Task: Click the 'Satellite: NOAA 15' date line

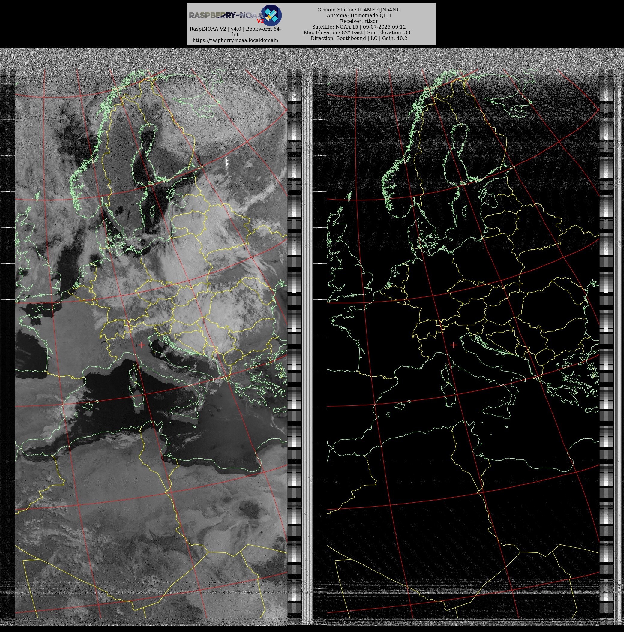Action: (359, 27)
